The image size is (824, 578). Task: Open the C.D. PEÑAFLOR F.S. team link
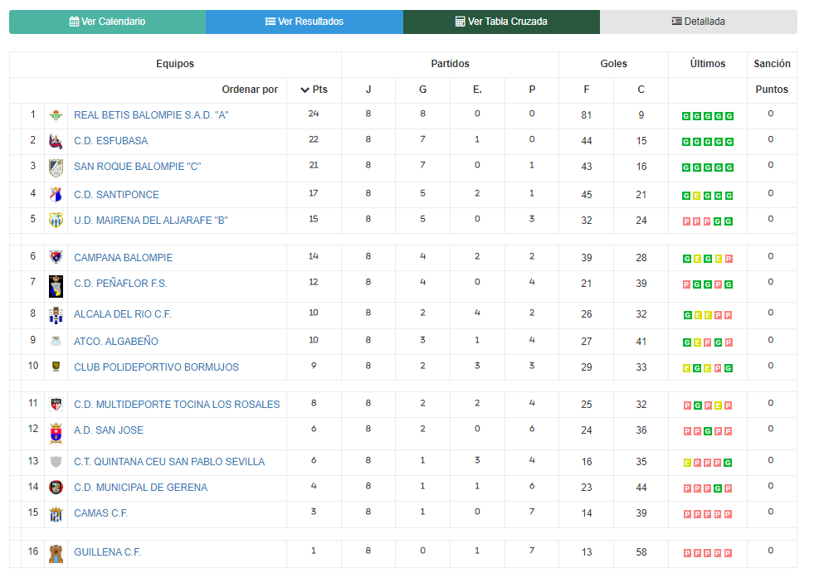tap(120, 284)
